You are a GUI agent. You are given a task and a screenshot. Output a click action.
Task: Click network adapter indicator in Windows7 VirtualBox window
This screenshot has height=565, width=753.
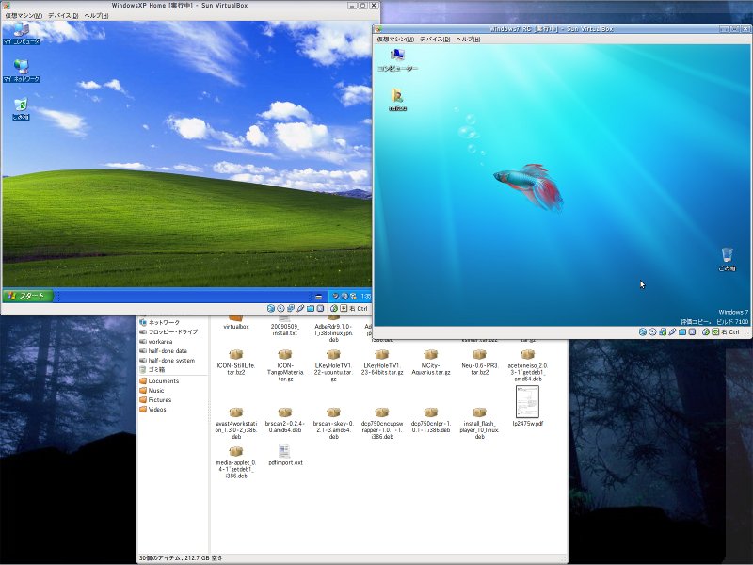[x=663, y=332]
